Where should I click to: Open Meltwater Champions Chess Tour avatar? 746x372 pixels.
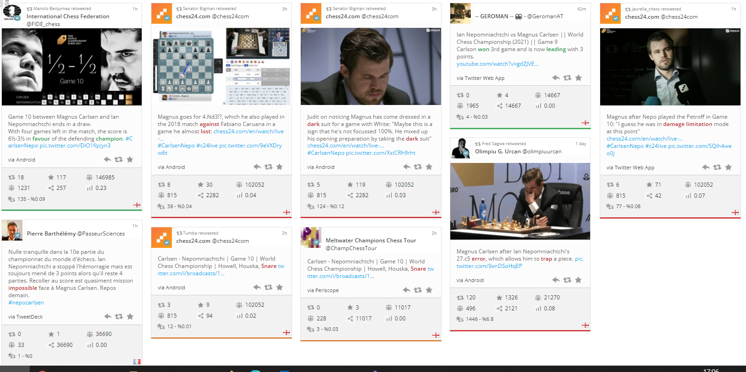tap(311, 237)
